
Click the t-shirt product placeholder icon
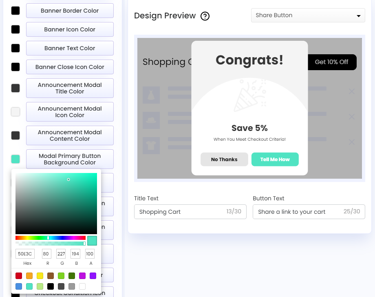pos(151,145)
